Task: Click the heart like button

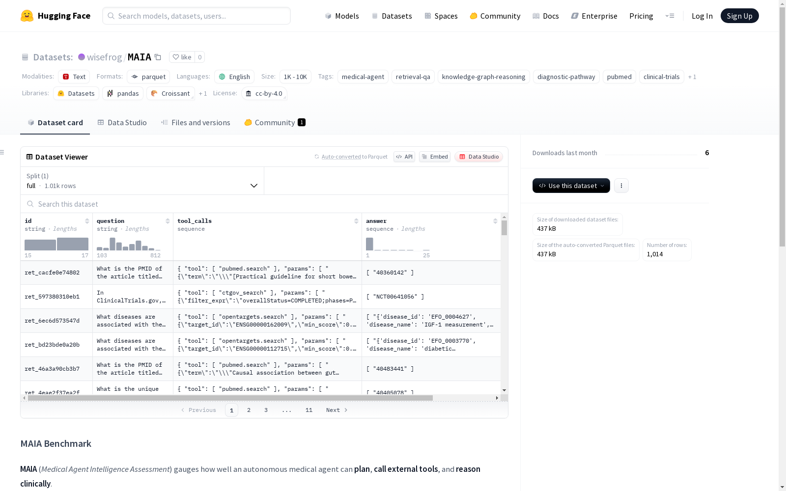Action: coord(182,57)
